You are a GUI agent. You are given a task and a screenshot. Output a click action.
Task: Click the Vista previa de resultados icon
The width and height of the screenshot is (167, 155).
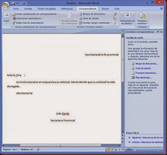tap(127, 15)
